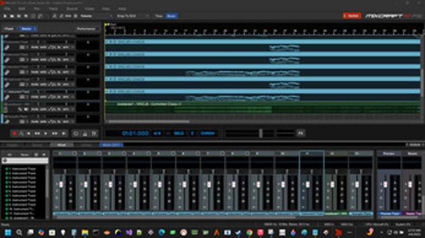
Task: Click the Rewind to Start transport button
Action: [x=29, y=133]
